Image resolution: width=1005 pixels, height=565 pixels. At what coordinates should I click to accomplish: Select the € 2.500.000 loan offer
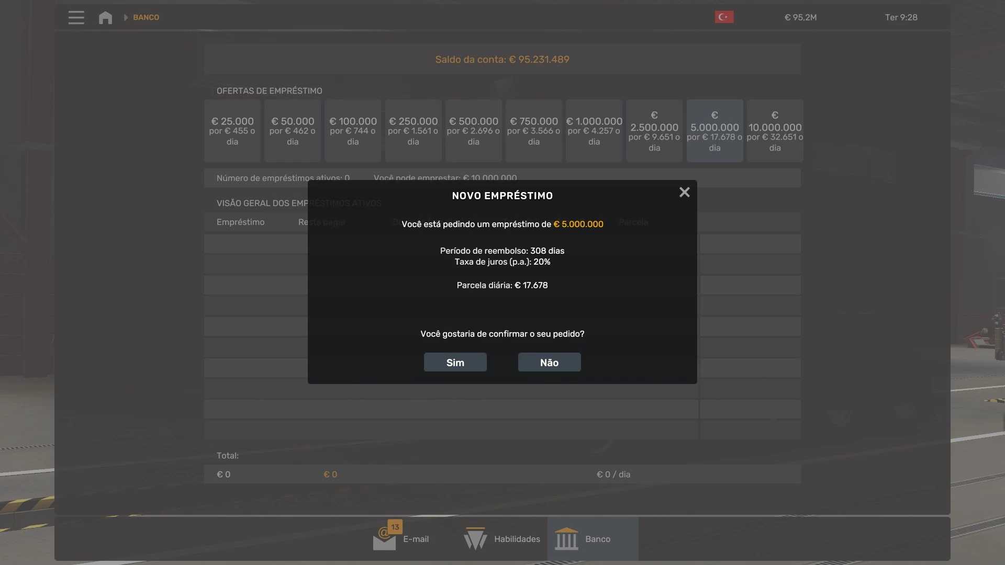point(654,131)
